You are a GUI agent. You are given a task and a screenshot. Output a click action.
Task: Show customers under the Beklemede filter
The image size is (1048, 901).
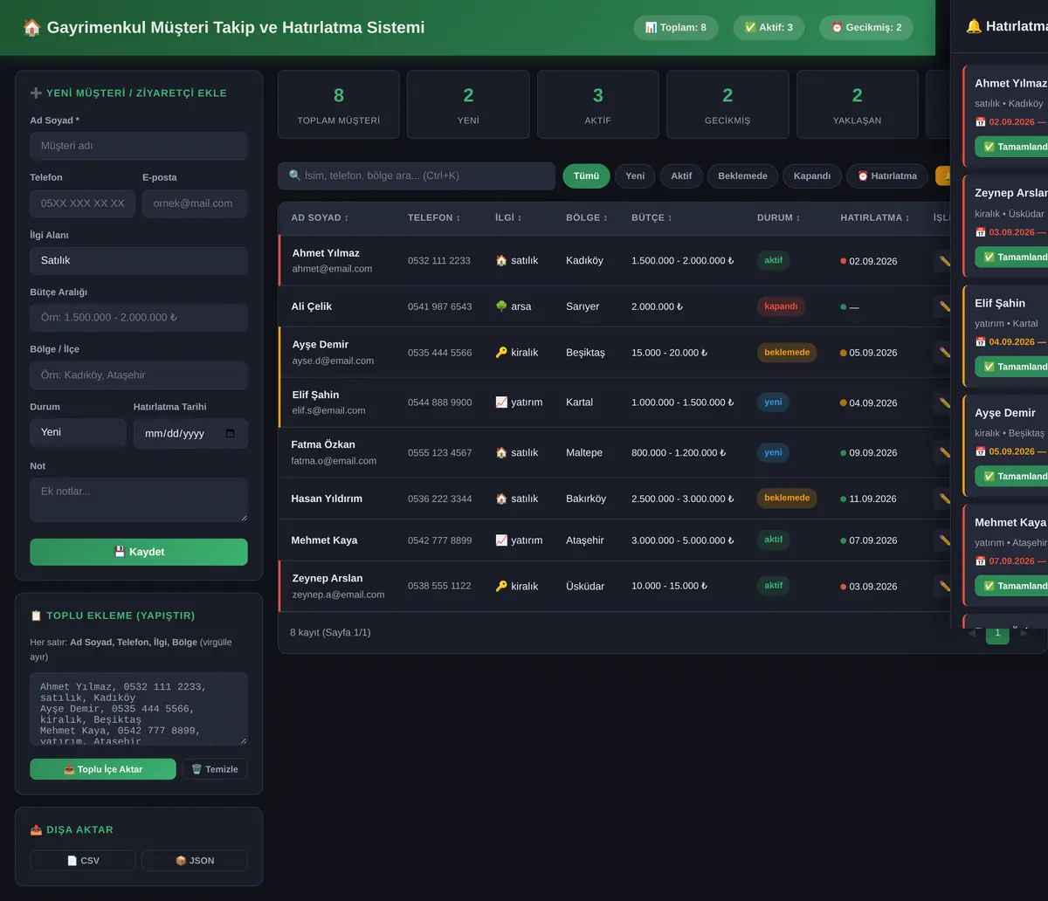point(742,175)
